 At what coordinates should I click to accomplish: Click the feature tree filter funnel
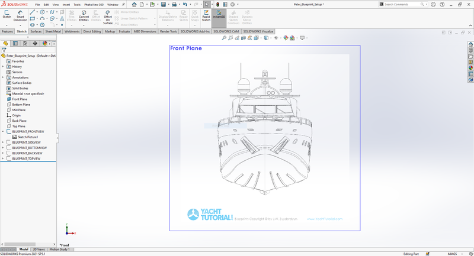pos(4,50)
